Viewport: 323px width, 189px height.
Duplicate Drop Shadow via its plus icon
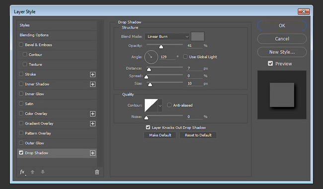click(93, 153)
